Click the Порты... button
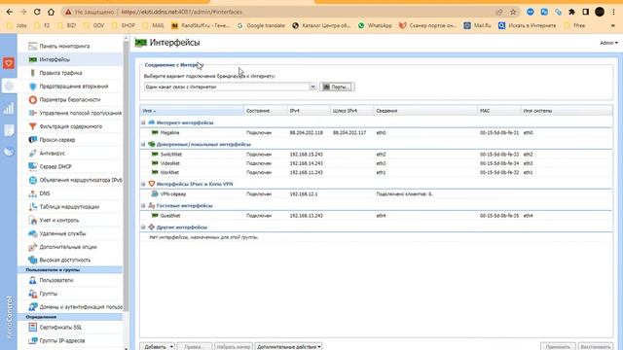This screenshot has height=350, width=623. (337, 87)
